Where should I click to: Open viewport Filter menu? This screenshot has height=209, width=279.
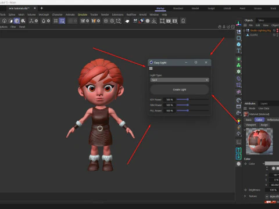[13, 27]
